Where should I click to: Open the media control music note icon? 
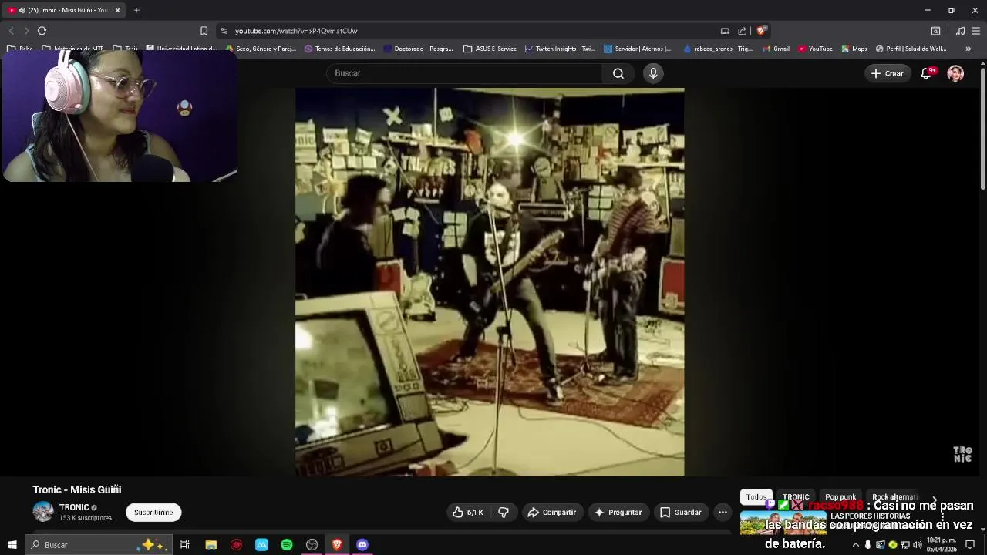click(x=960, y=31)
